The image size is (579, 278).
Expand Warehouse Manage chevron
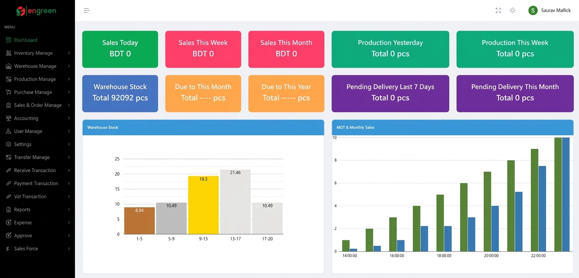click(69, 66)
